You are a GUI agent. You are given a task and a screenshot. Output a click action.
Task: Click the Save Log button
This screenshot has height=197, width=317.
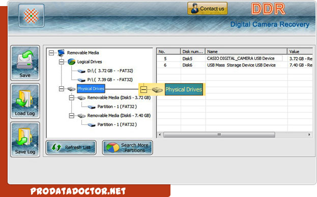tap(25, 139)
